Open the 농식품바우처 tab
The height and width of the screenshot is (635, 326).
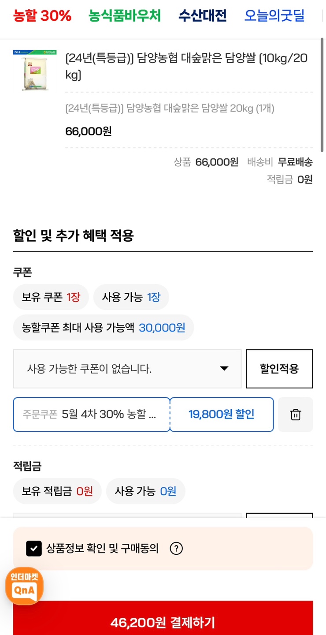pyautogui.click(x=125, y=16)
